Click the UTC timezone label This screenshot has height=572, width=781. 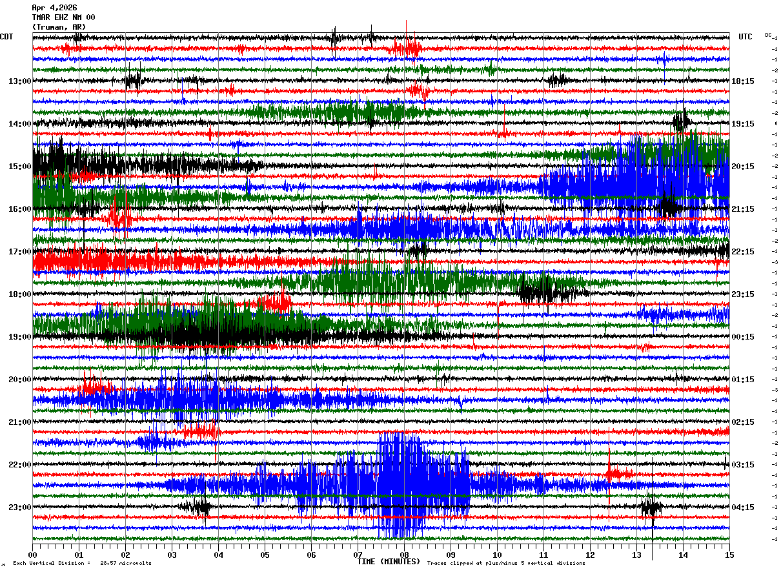pyautogui.click(x=745, y=37)
